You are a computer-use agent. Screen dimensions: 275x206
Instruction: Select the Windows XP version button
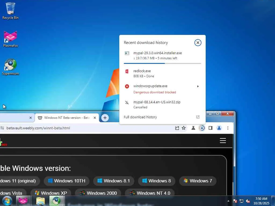(50, 192)
